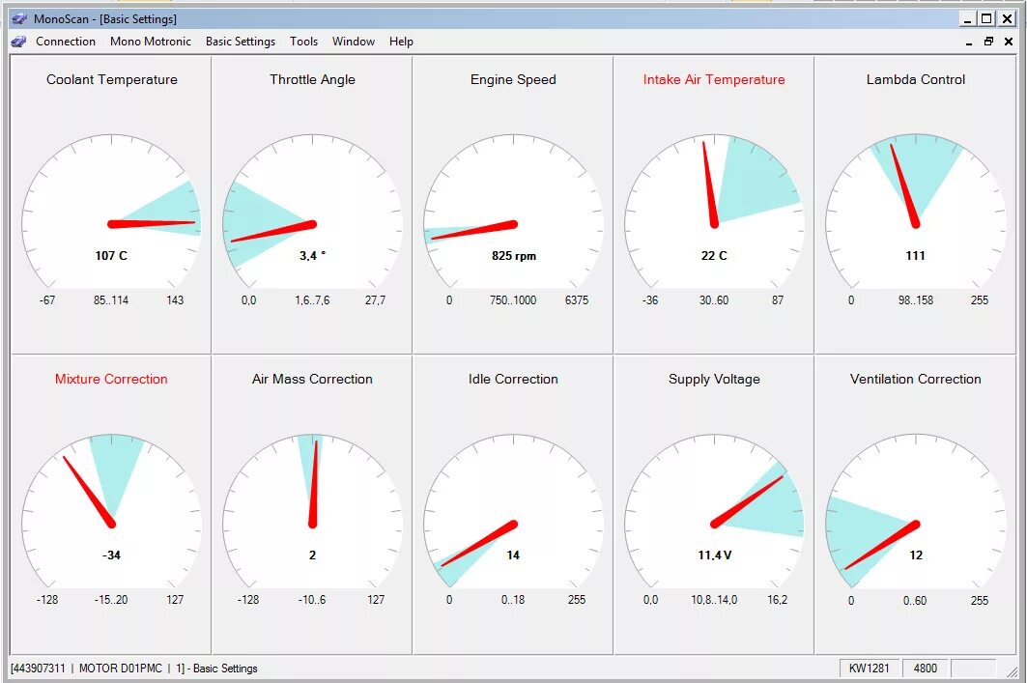Click the -10..6 air mass range label
Viewport: 1027px width, 683px height.
click(312, 600)
